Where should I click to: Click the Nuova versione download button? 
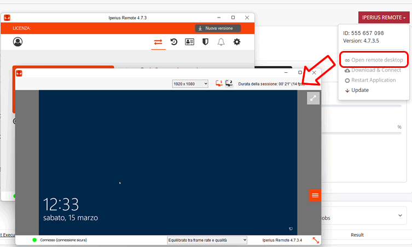[x=218, y=28]
